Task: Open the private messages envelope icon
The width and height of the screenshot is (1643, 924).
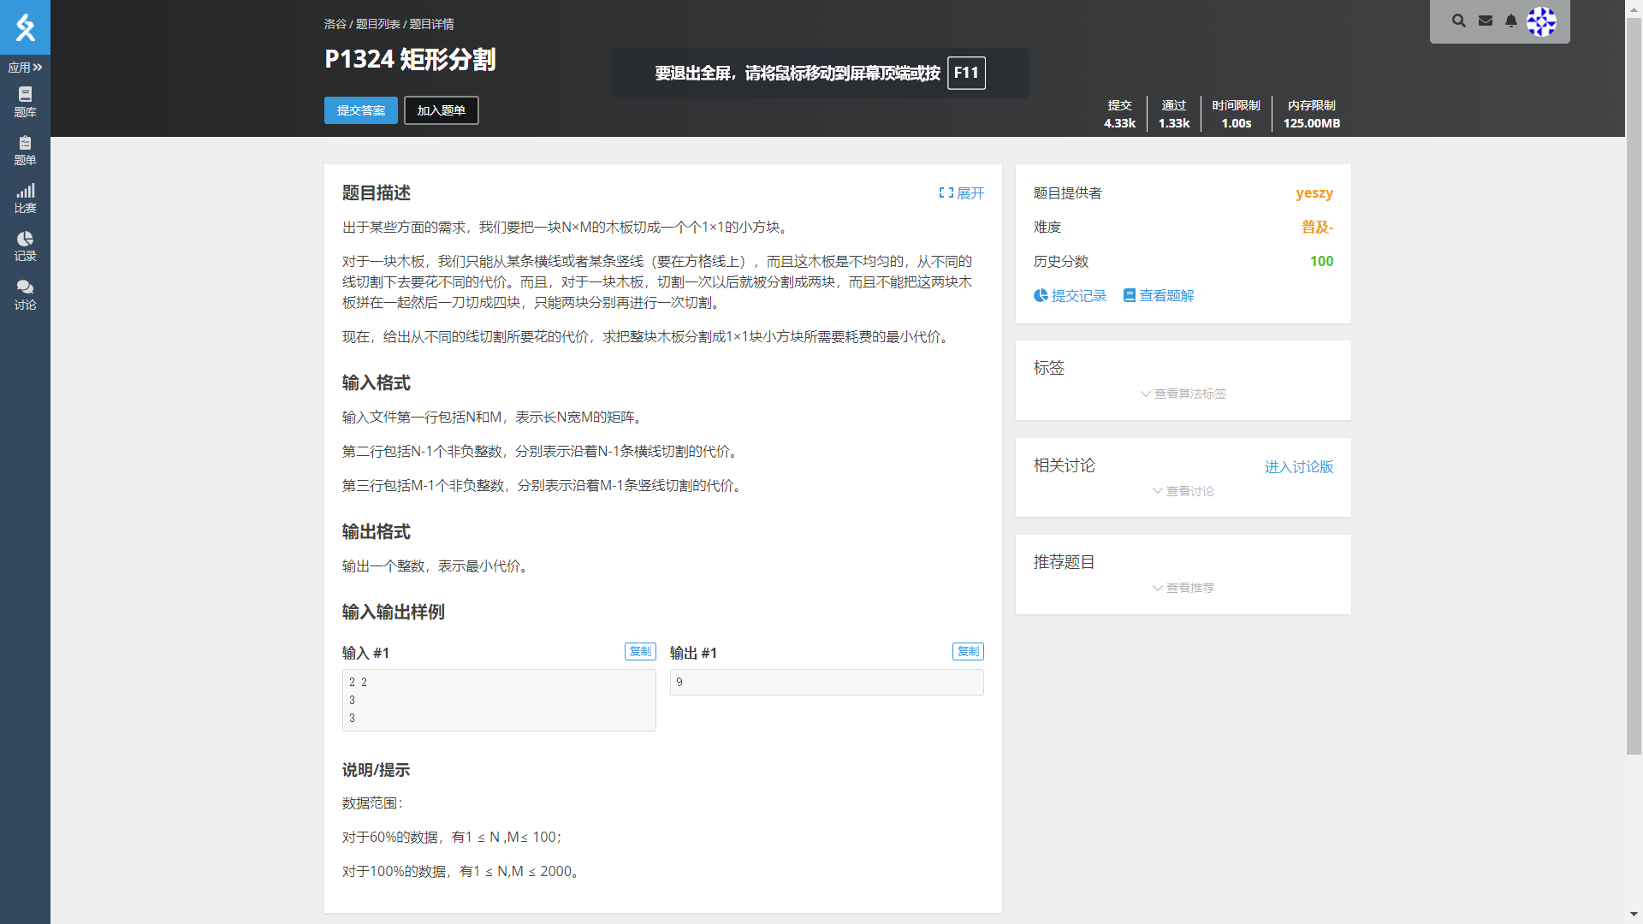Action: click(1484, 21)
